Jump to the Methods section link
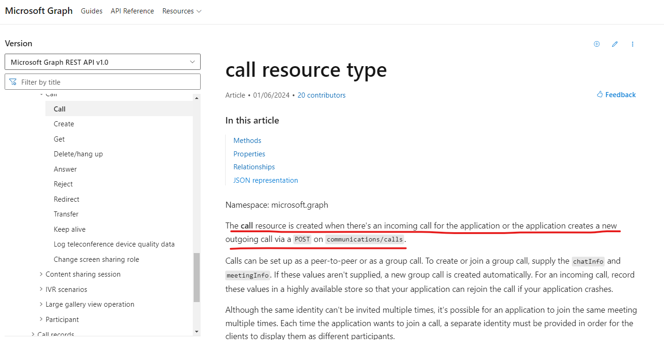 coord(247,141)
